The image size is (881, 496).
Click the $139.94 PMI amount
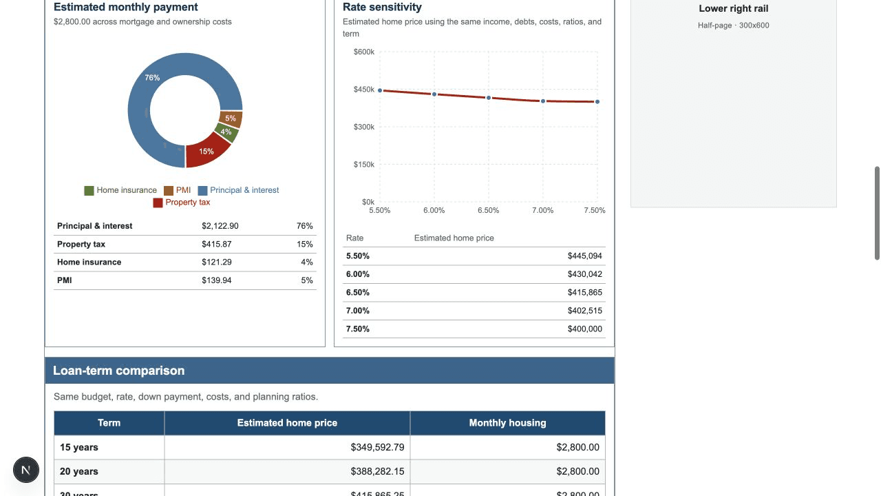[217, 280]
